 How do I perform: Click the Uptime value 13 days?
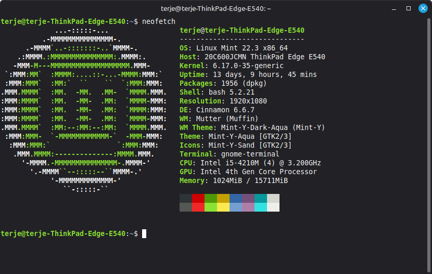point(265,74)
